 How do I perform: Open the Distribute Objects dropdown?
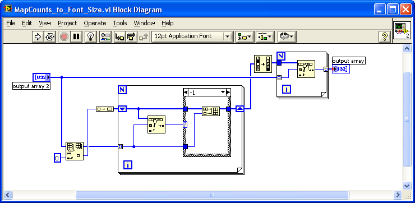[265, 36]
